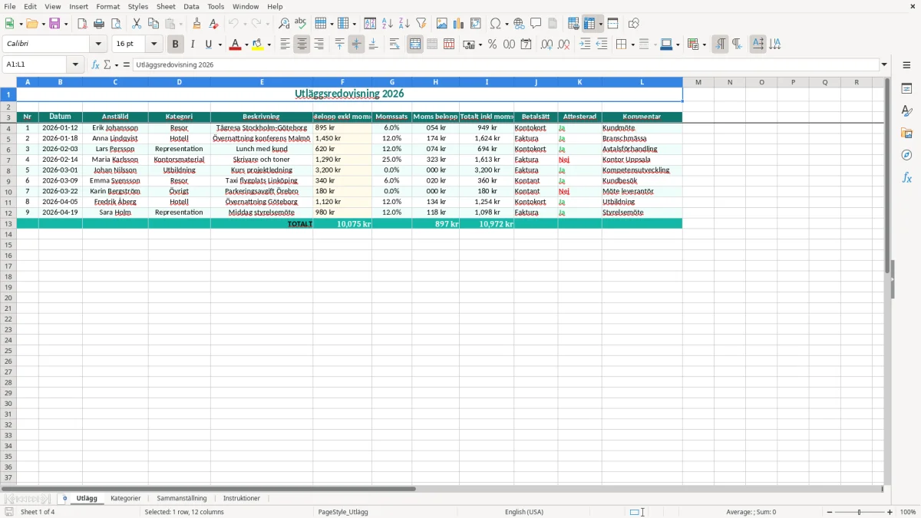Insert a chart via toolbar icon
Viewport: 921px width, 518px height.
click(459, 24)
